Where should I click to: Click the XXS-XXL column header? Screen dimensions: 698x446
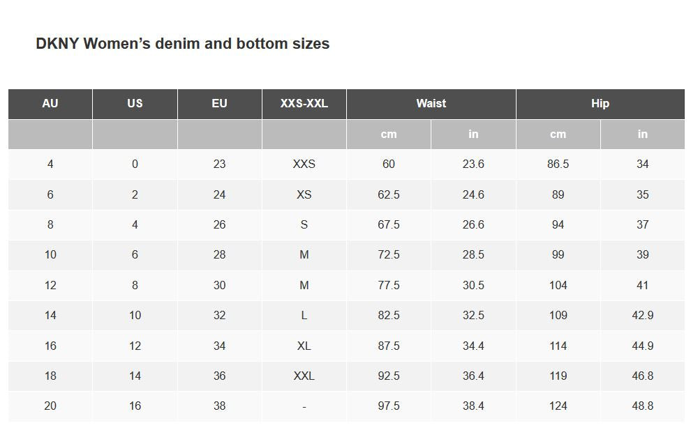pyautogui.click(x=304, y=104)
